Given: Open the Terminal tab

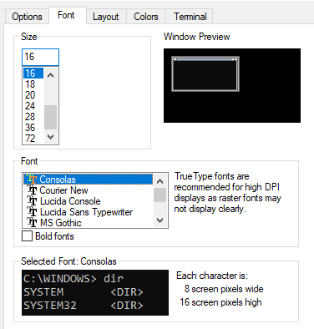Looking at the screenshot, I should click(190, 17).
